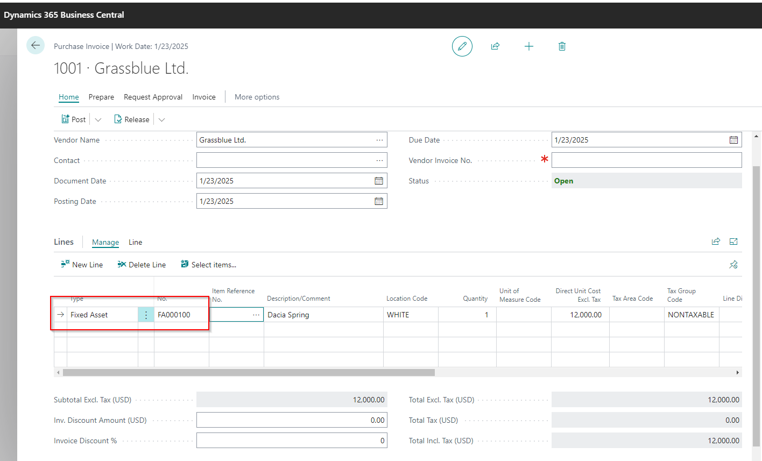Image resolution: width=762 pixels, height=461 pixels.
Task: Open the share icon in the page header
Action: click(x=495, y=46)
